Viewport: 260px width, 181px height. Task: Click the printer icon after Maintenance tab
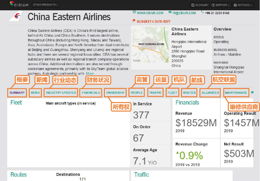[252, 93]
